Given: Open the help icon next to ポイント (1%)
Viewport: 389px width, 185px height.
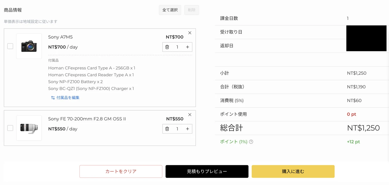Looking at the screenshot, I should pyautogui.click(x=251, y=142).
